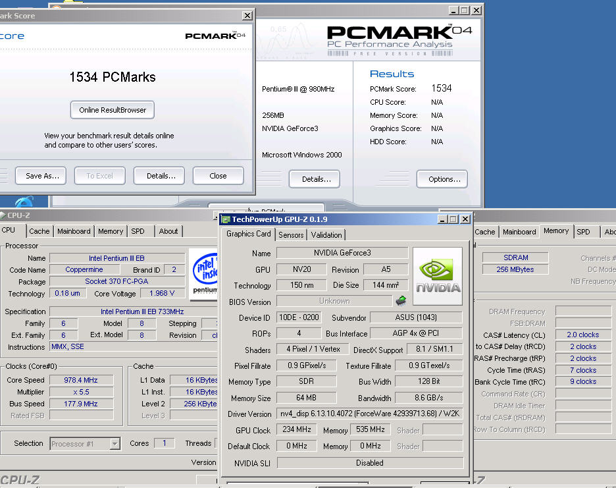Viewport: 616px width, 488px height.
Task: Click the GPU memory clock value 535 MHz
Action: (370, 429)
